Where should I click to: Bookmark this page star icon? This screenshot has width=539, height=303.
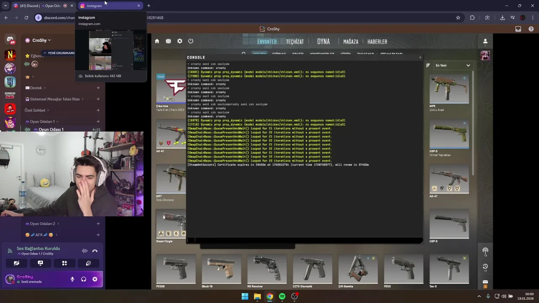pos(458,18)
